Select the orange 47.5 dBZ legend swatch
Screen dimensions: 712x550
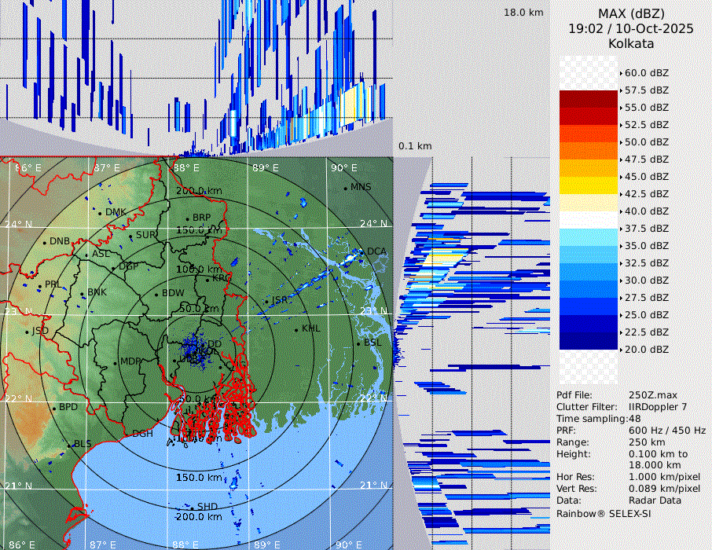pyautogui.click(x=589, y=167)
